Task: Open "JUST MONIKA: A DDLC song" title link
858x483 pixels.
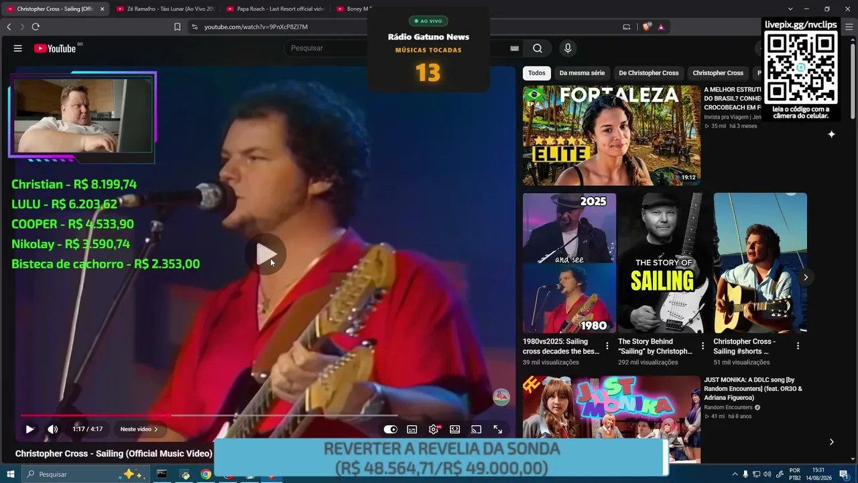Action: pyautogui.click(x=753, y=388)
